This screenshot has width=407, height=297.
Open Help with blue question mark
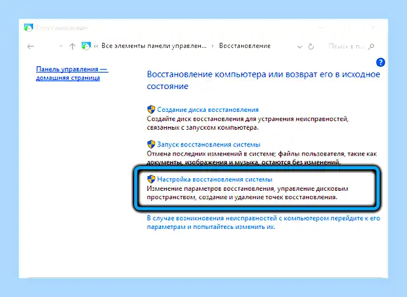(x=380, y=62)
